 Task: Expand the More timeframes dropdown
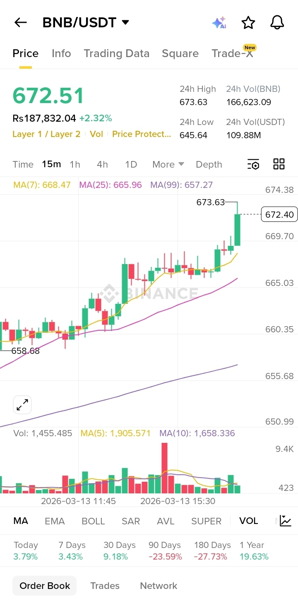click(x=168, y=164)
